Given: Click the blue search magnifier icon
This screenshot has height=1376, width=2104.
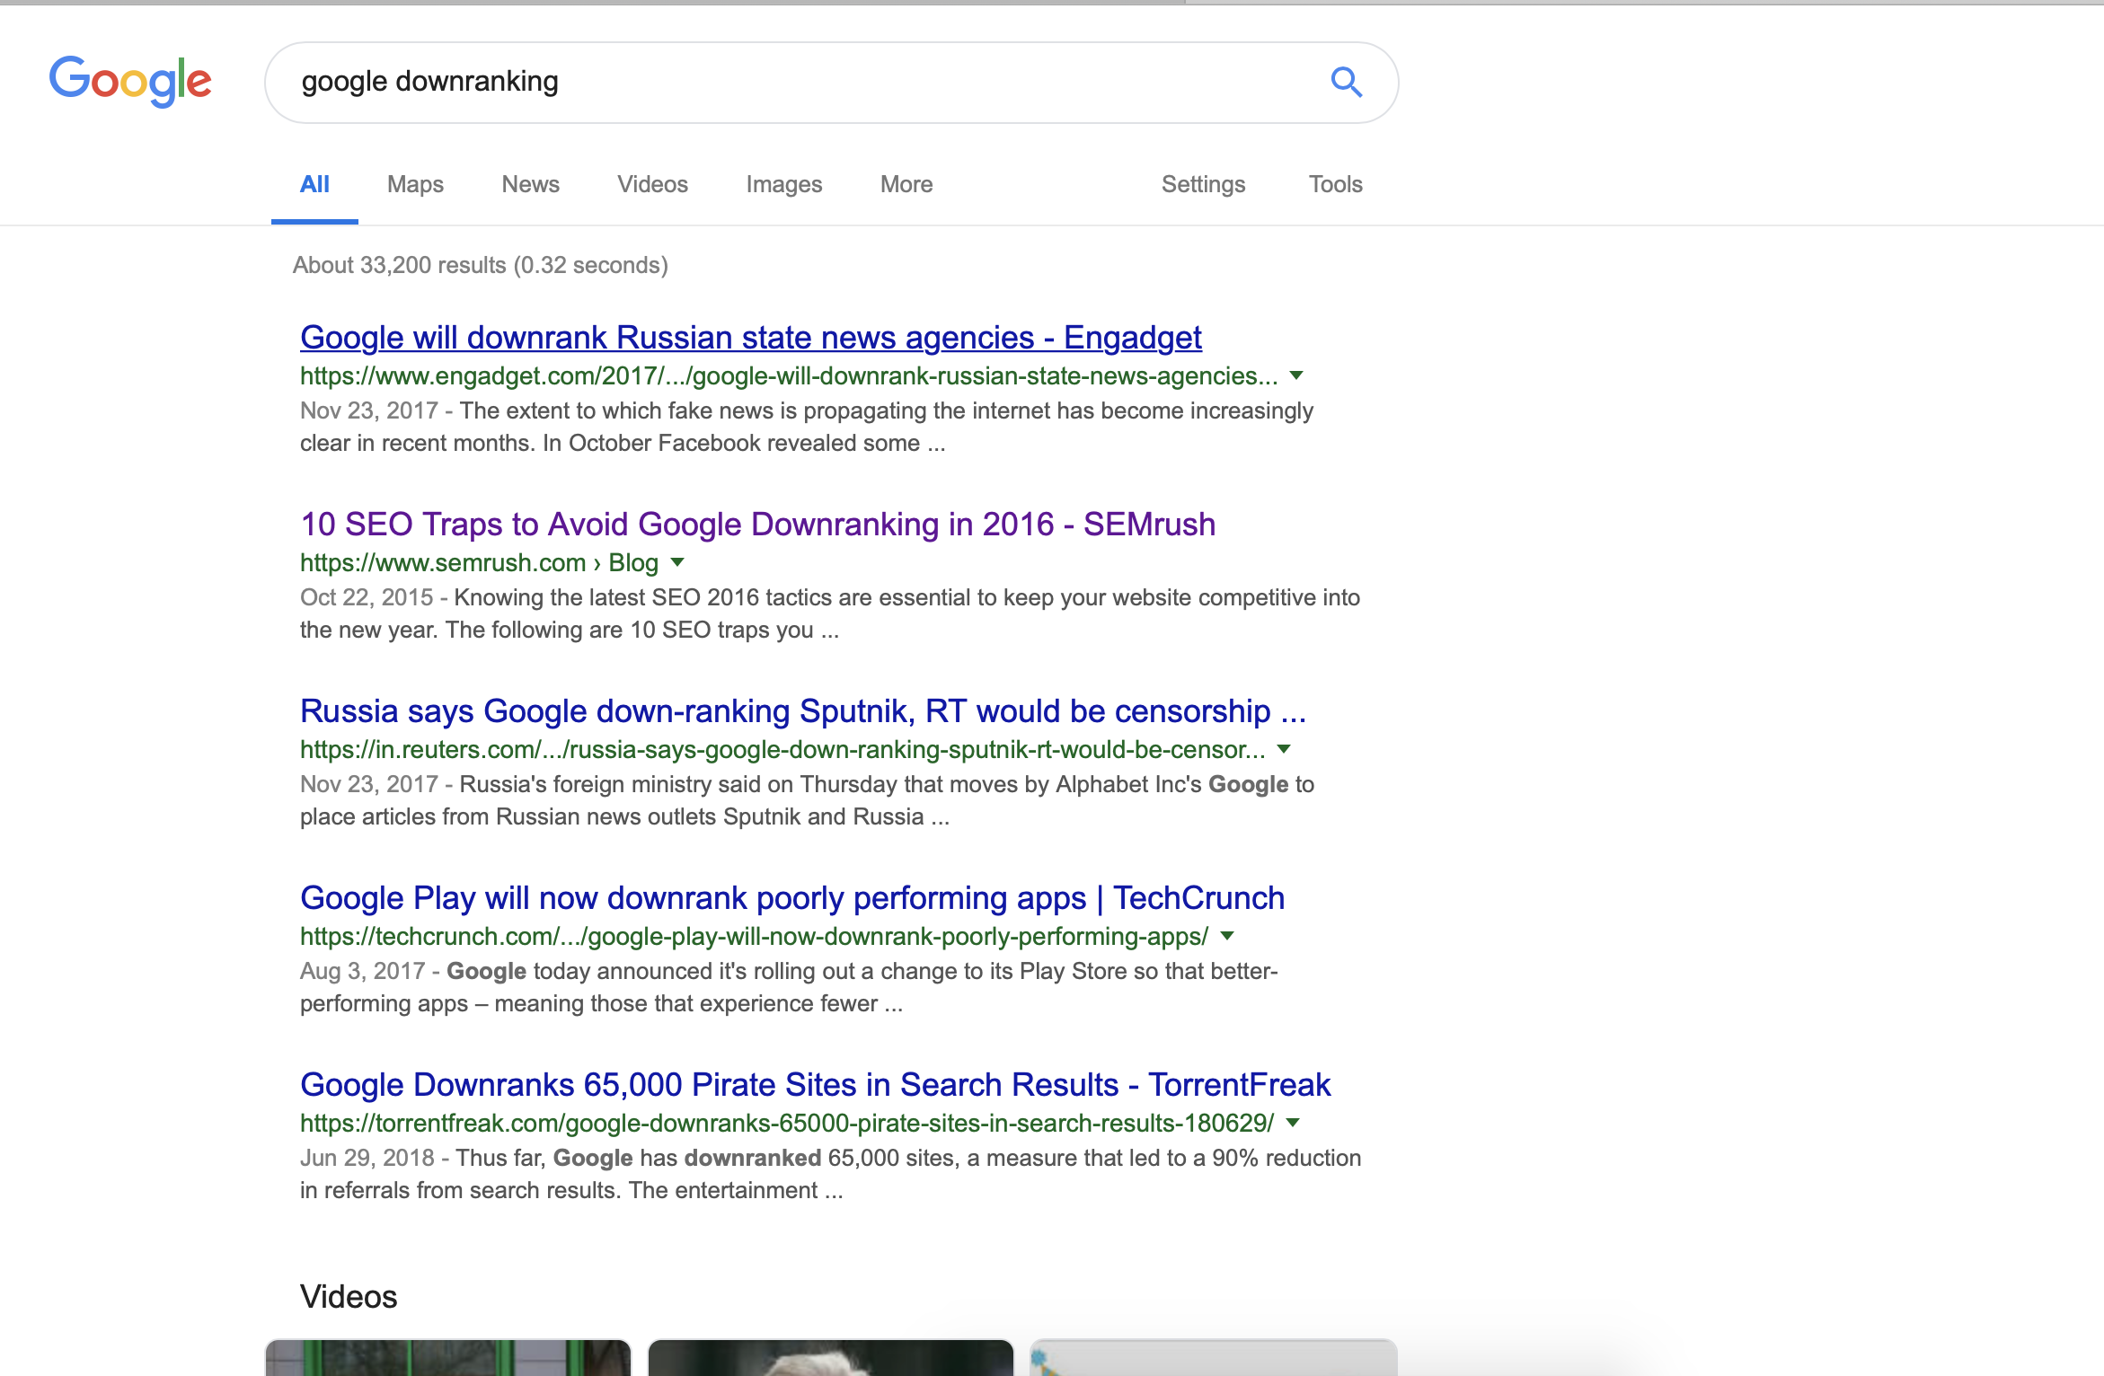Looking at the screenshot, I should point(1346,82).
